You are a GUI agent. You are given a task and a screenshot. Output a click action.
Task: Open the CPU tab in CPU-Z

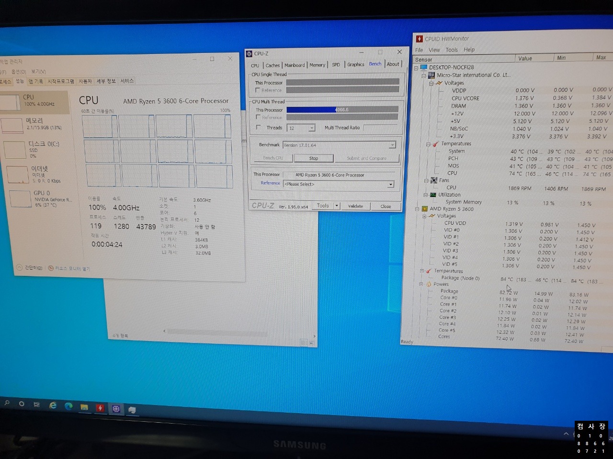pyautogui.click(x=255, y=66)
